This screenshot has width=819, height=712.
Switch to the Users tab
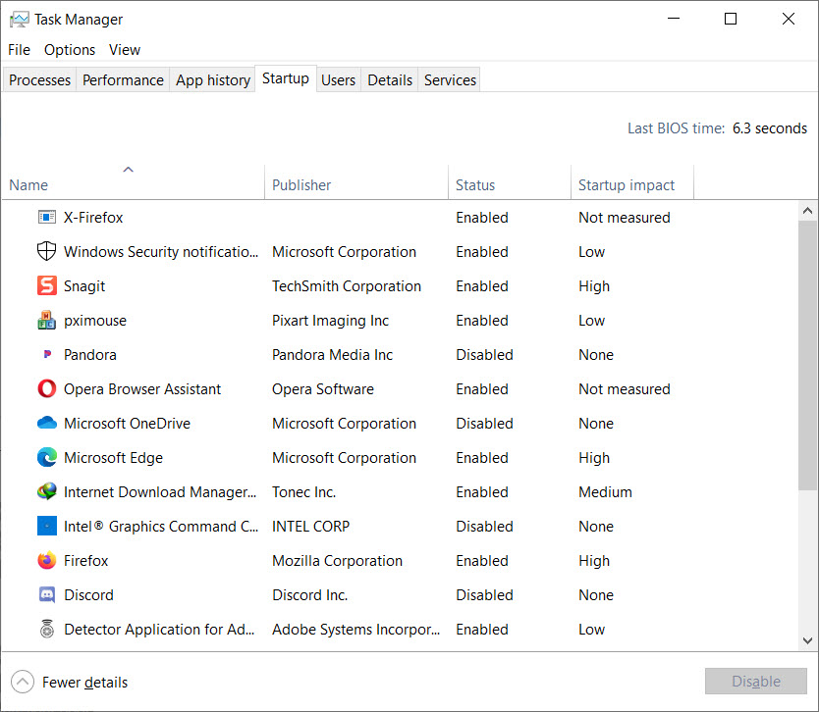(x=338, y=79)
